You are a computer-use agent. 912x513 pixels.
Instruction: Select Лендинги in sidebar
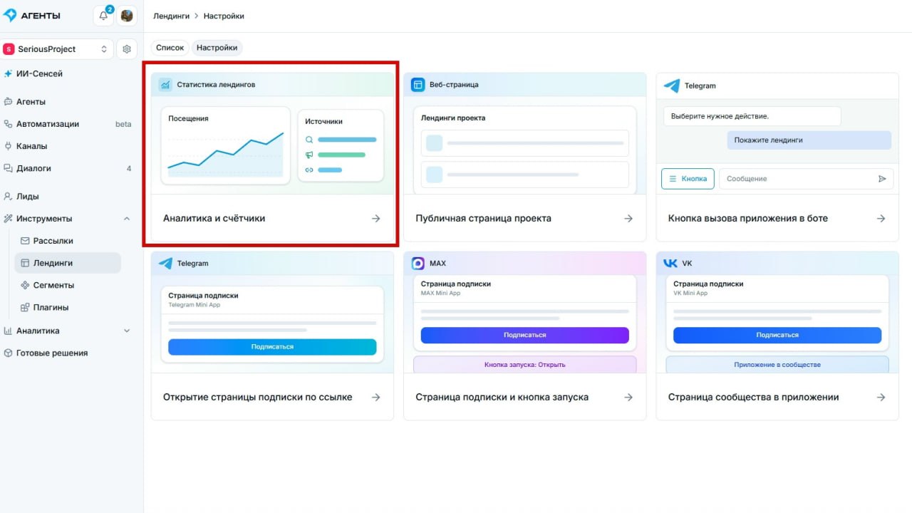coord(68,263)
